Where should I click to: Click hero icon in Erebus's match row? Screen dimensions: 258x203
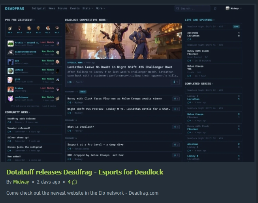[x=58, y=89]
